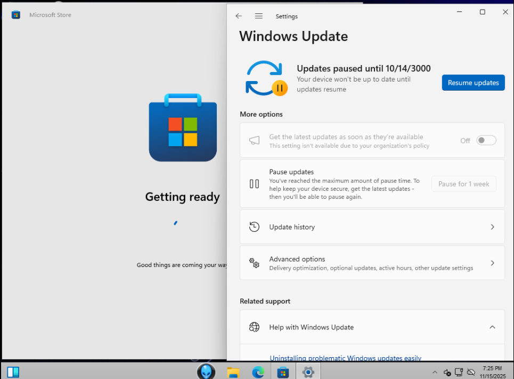Click the Related support heading
This screenshot has height=379, width=514.
(x=265, y=301)
